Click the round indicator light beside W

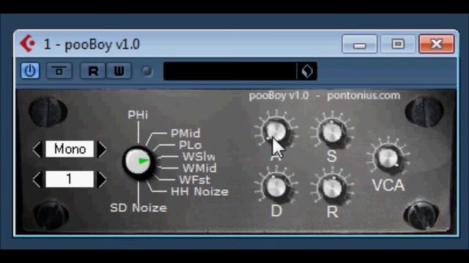click(x=147, y=72)
